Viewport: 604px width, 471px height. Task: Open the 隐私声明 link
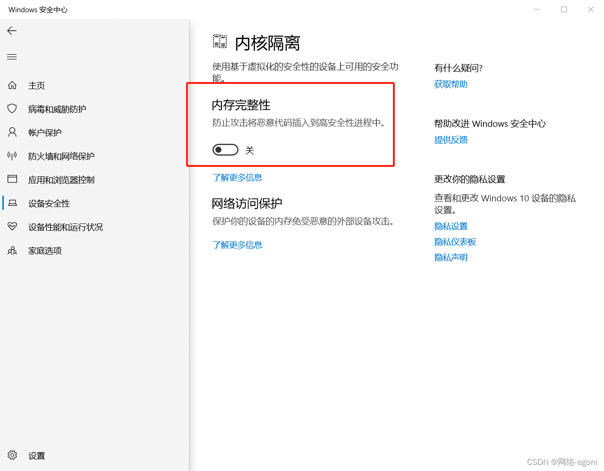coord(451,257)
